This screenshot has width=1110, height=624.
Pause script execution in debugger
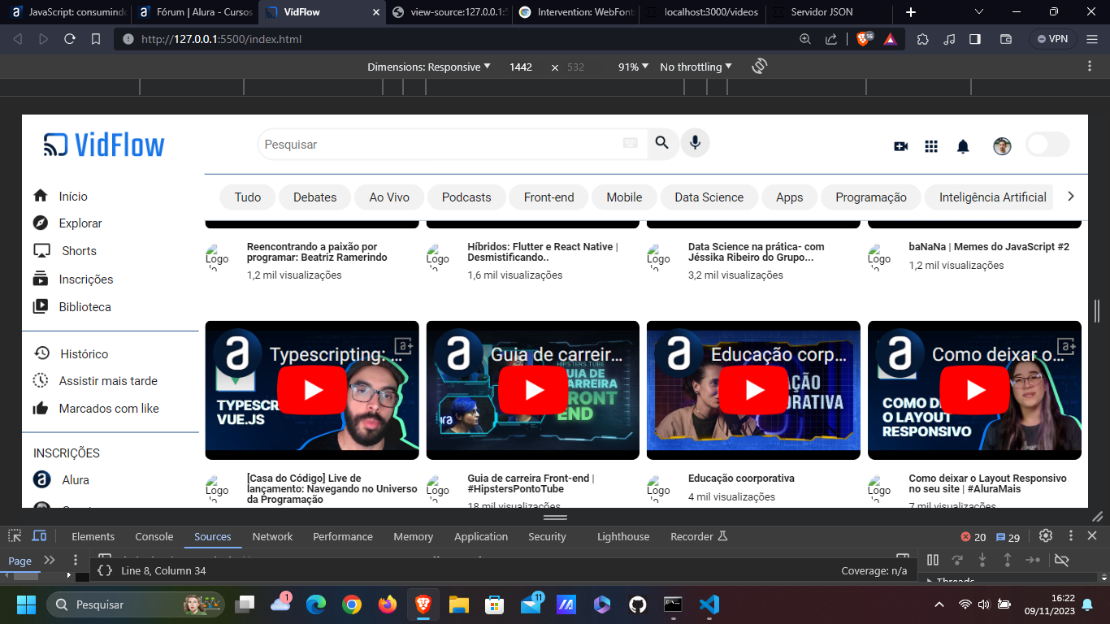point(933,560)
